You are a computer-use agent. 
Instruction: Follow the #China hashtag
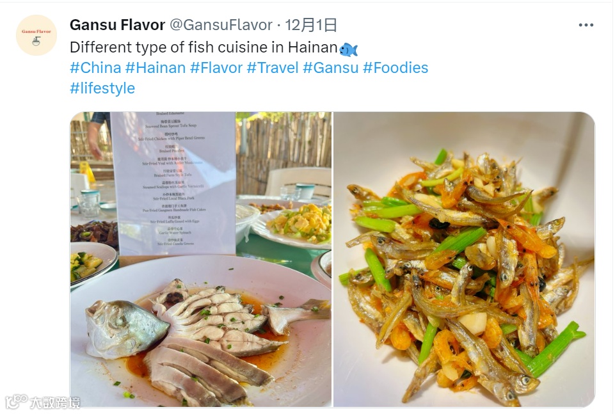[x=95, y=68]
